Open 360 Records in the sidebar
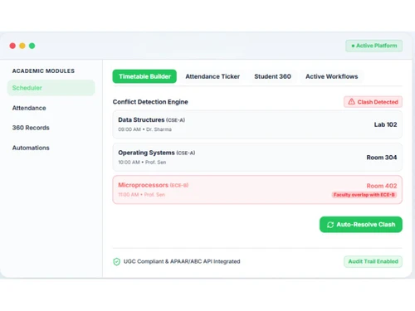 [x=31, y=128]
